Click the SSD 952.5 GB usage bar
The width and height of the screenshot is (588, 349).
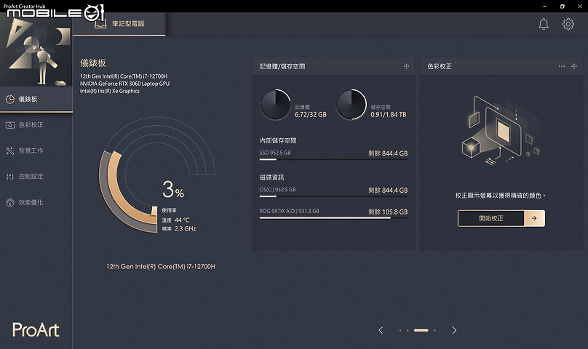tap(333, 159)
